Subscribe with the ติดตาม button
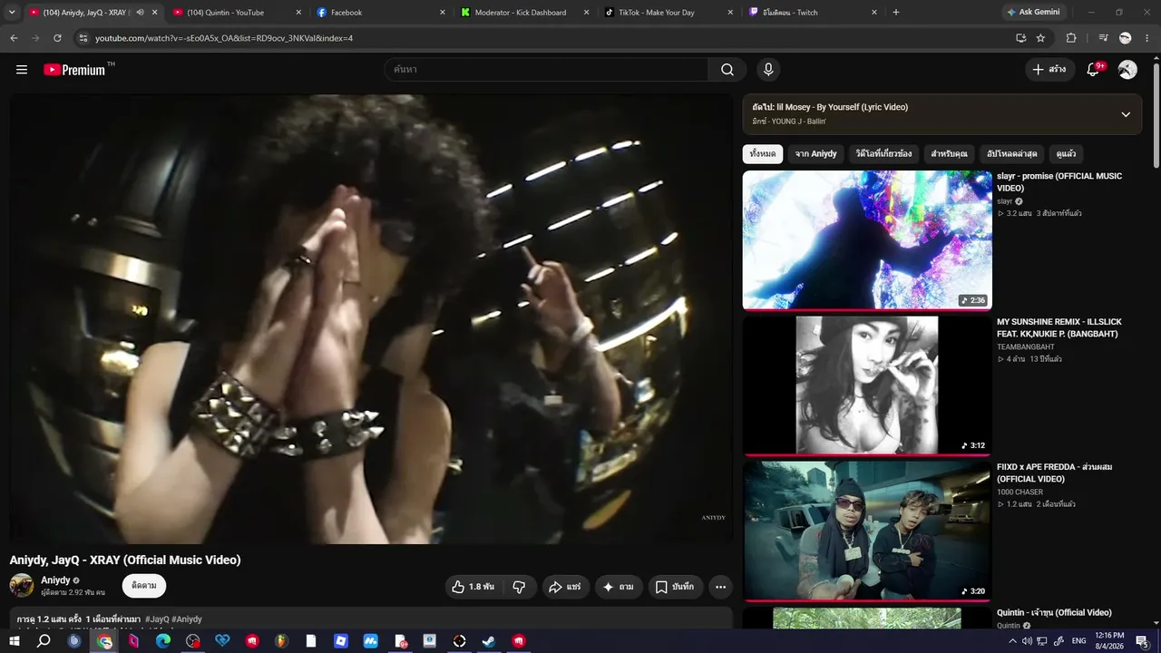This screenshot has width=1161, height=653. click(x=144, y=586)
